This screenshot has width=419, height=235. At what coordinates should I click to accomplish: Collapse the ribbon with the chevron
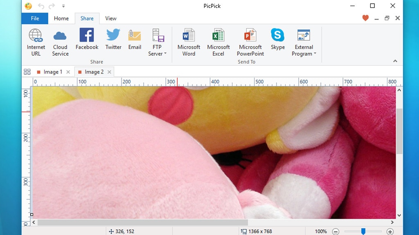(395, 61)
